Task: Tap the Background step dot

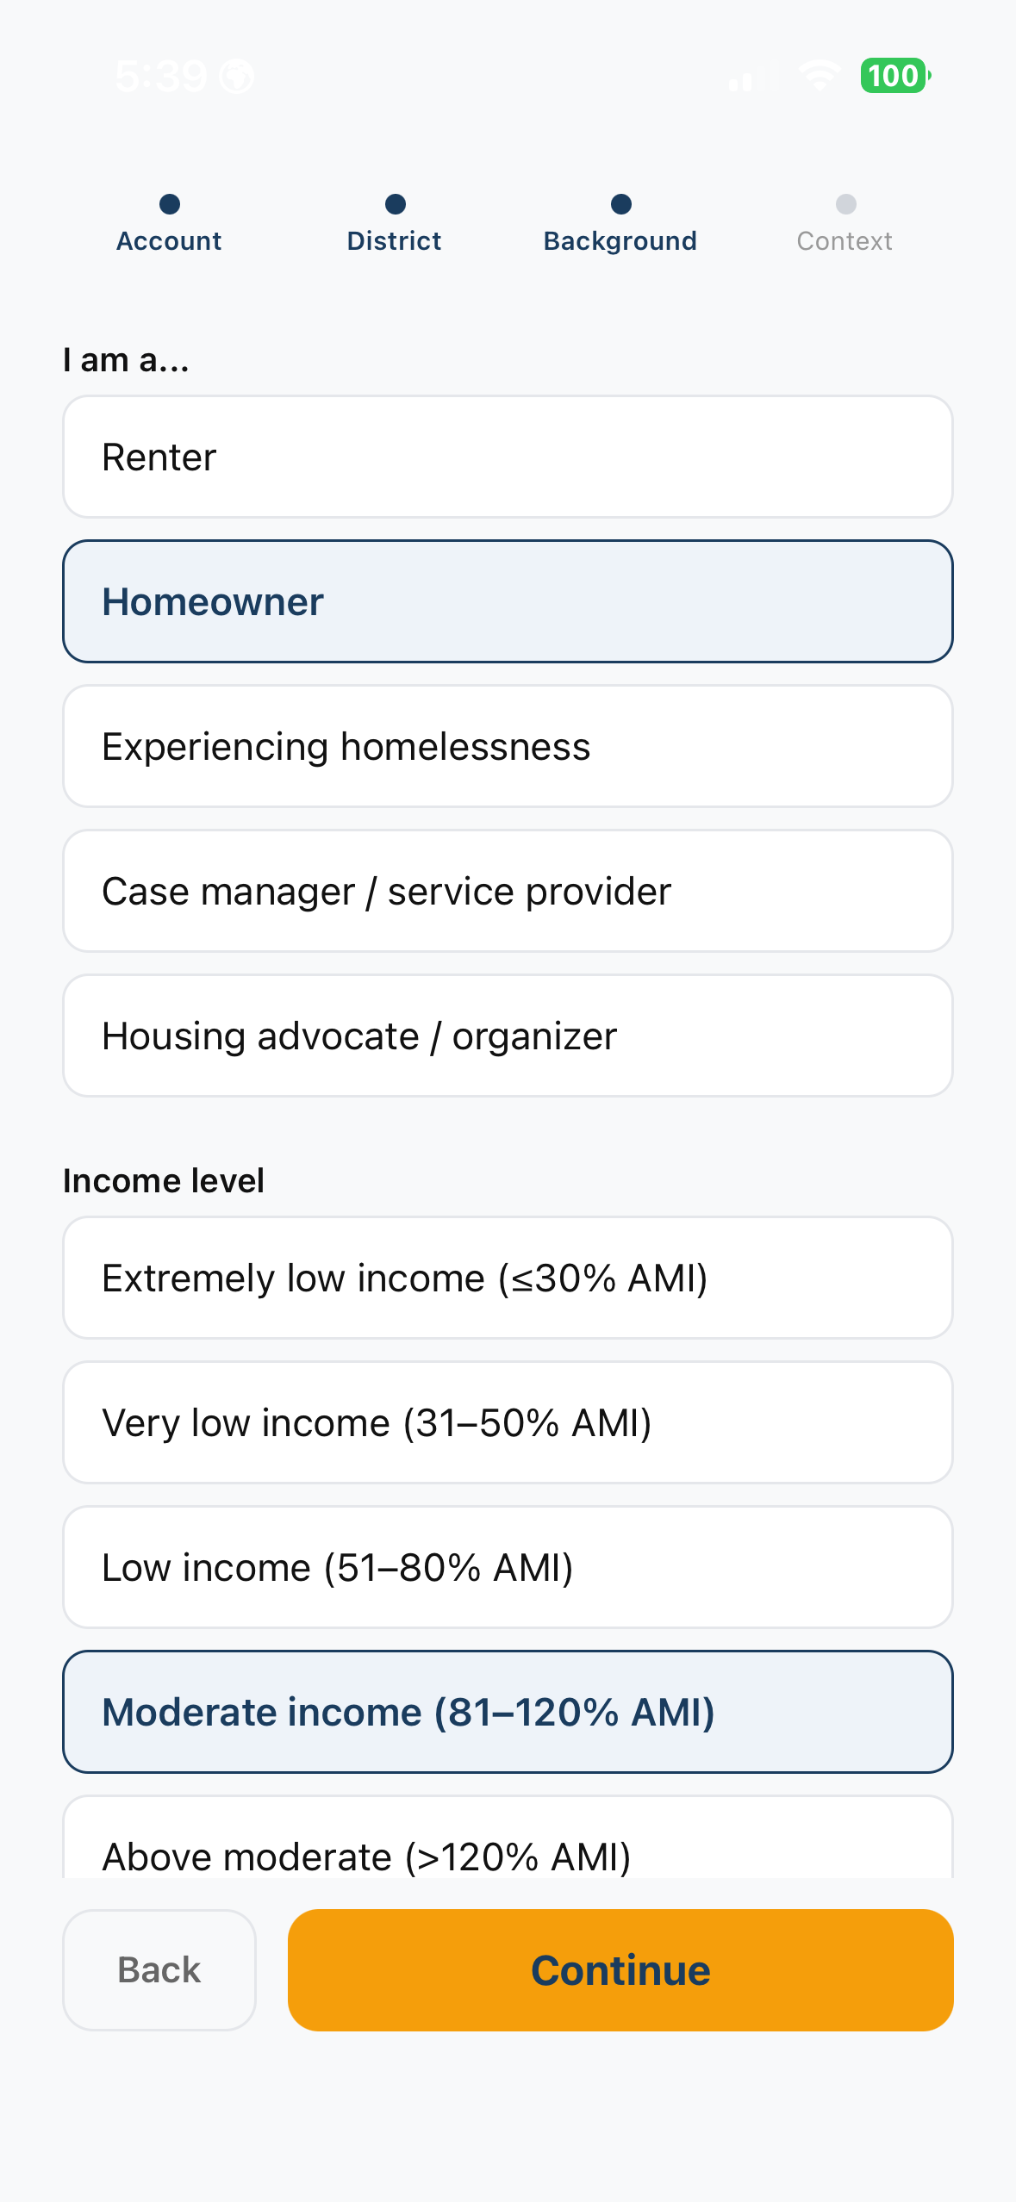Action: (x=621, y=204)
